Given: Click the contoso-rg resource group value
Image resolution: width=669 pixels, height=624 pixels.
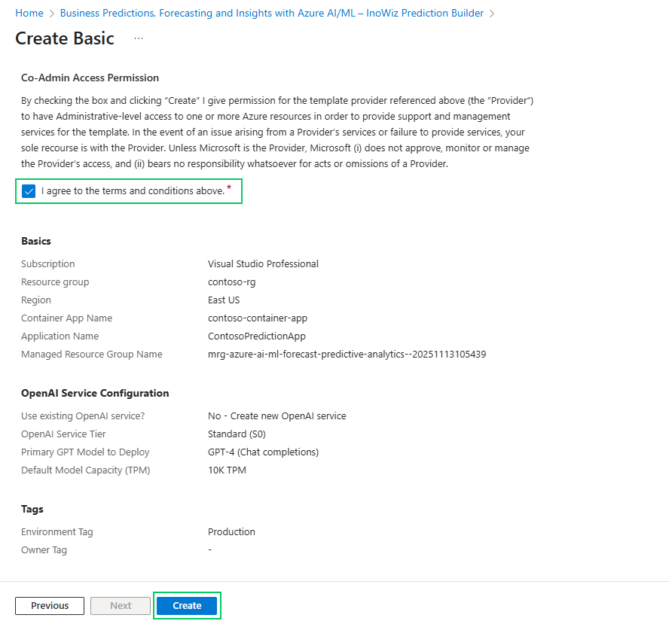Looking at the screenshot, I should coord(232,282).
